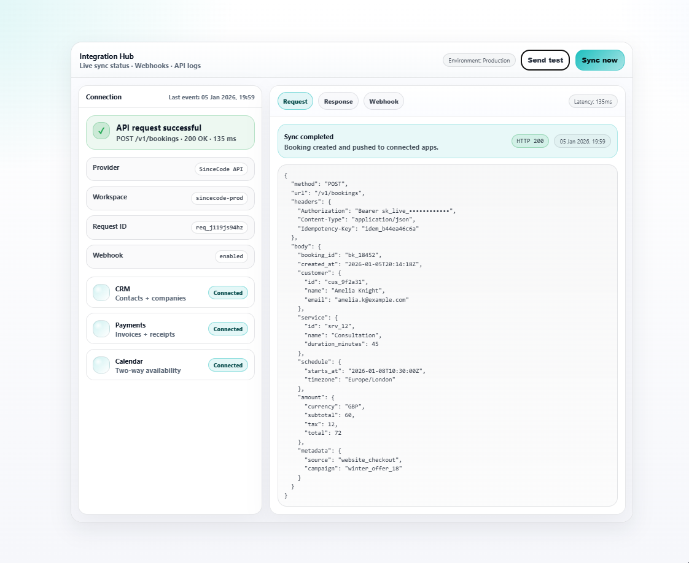
Task: Select the Request tab
Action: pos(295,101)
